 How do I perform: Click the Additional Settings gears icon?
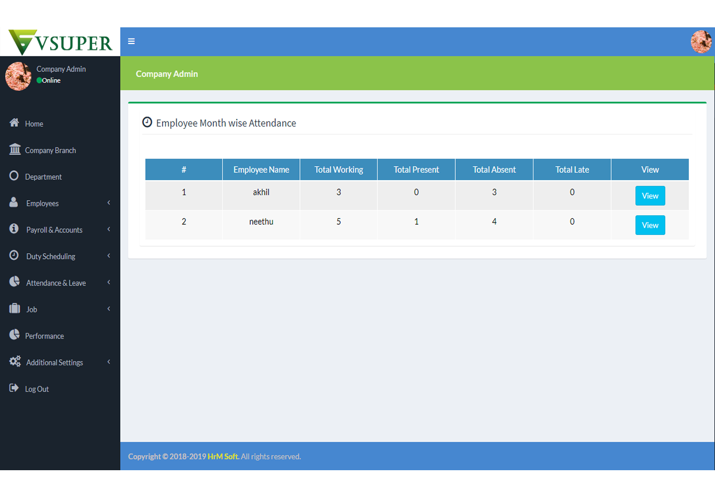point(15,361)
